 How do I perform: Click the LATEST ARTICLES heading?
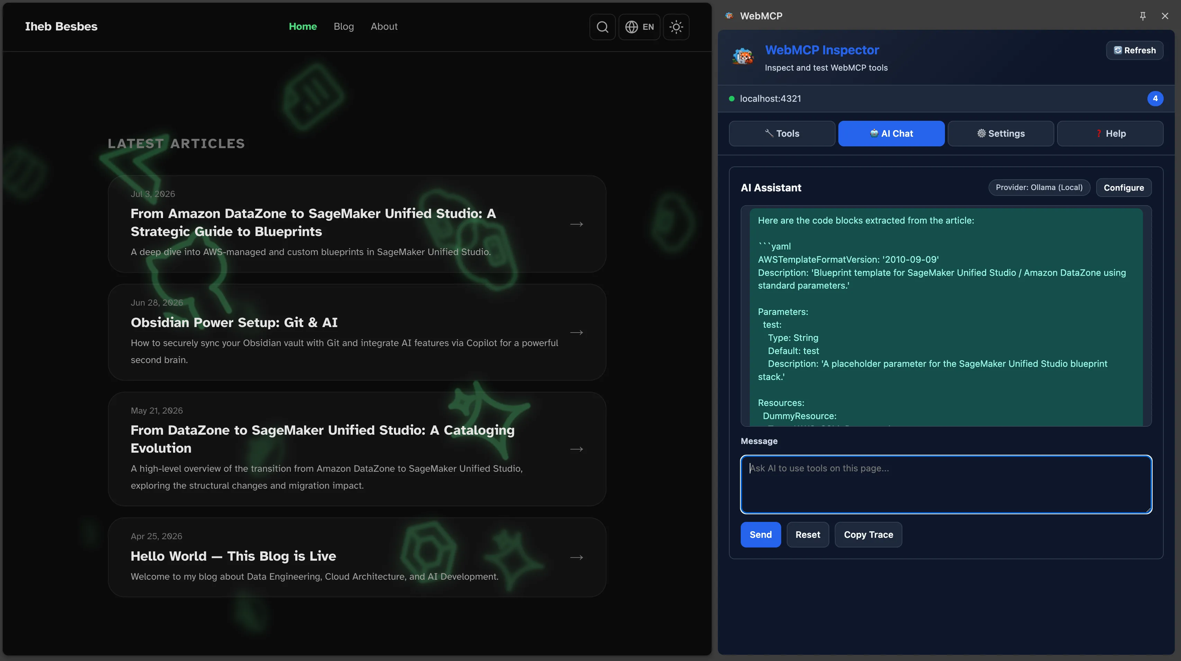click(x=176, y=144)
